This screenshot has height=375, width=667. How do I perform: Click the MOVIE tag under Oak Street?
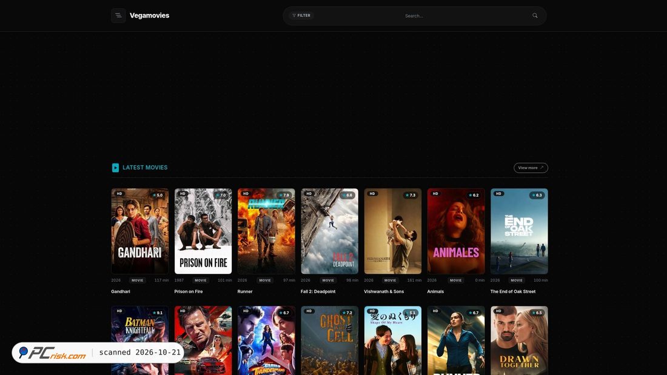tap(517, 280)
